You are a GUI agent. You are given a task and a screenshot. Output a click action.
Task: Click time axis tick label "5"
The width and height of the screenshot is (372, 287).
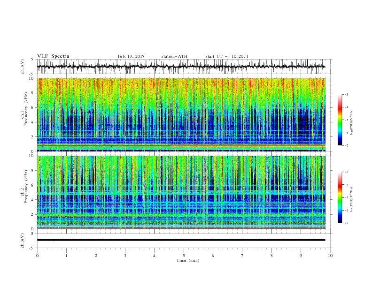point(184,256)
